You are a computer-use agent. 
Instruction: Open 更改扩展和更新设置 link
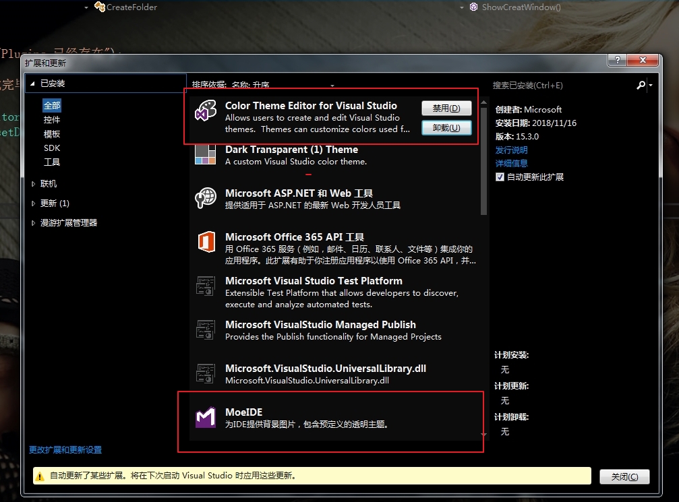[65, 450]
